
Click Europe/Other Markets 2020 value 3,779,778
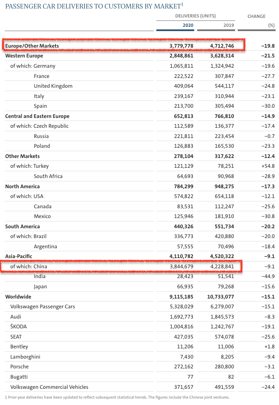(x=181, y=46)
